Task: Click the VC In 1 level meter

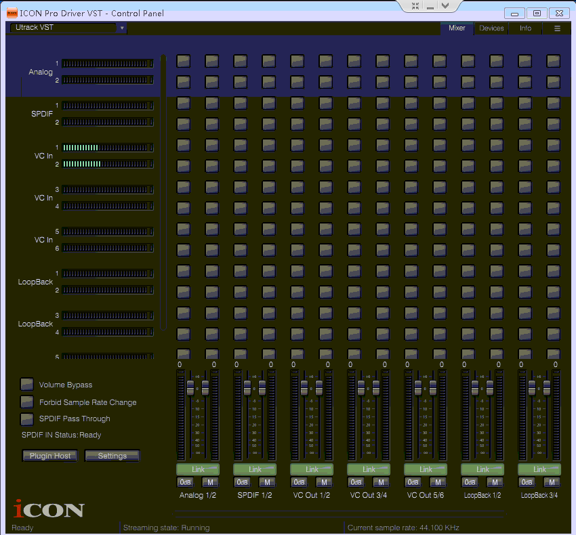Action: click(108, 148)
